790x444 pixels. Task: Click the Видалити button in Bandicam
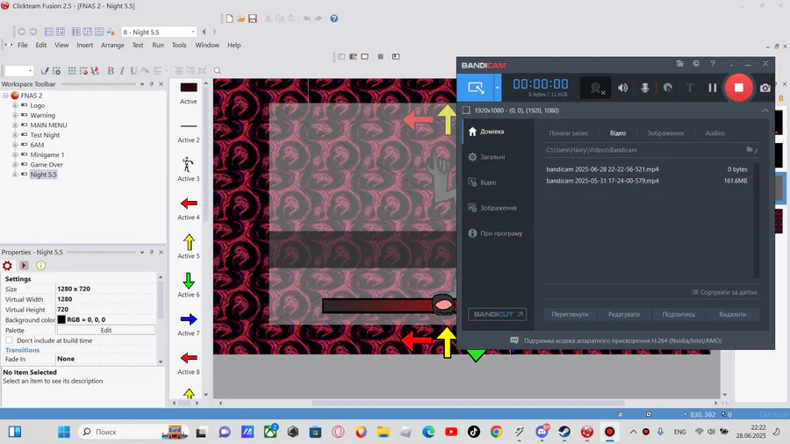tap(733, 314)
